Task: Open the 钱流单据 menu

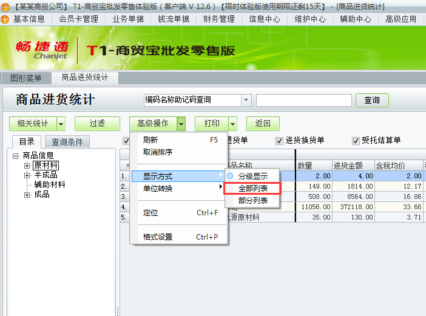Action: 174,19
